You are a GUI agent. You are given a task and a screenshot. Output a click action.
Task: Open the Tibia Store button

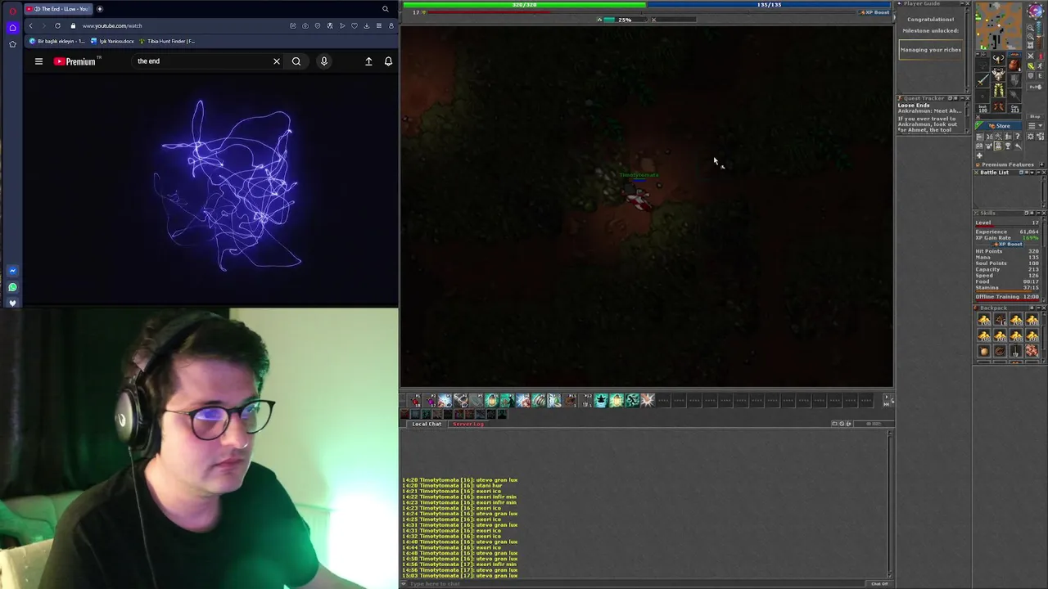[x=998, y=126]
